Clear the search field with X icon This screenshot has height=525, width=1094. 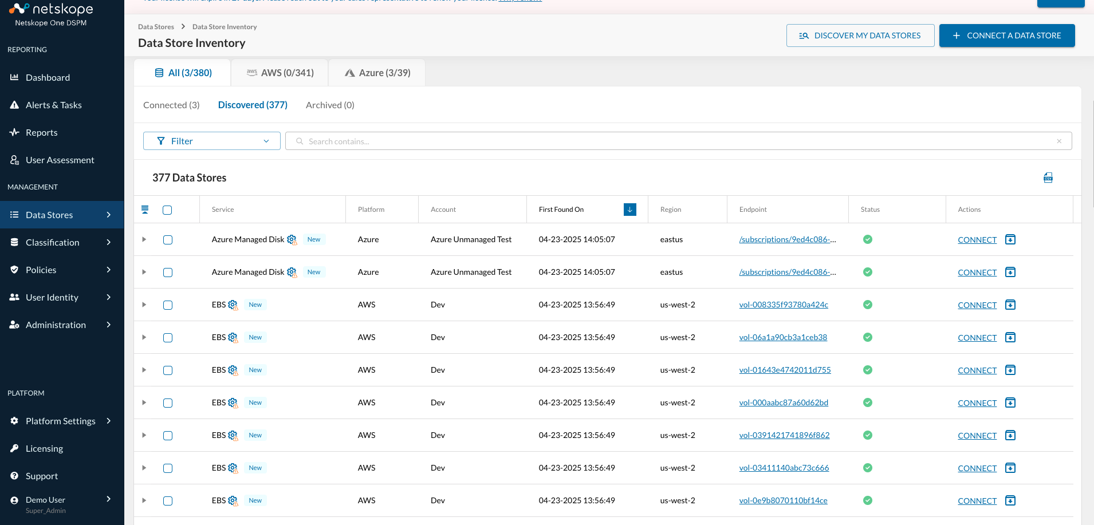tap(1059, 141)
